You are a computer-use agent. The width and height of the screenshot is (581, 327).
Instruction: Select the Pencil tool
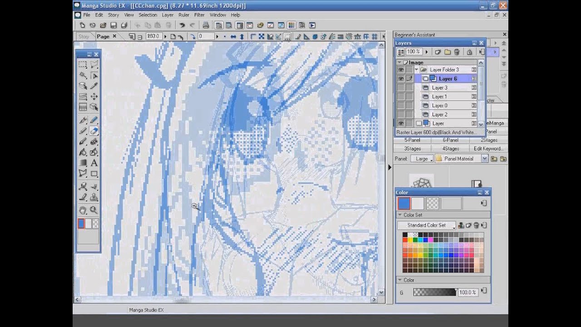(83, 131)
